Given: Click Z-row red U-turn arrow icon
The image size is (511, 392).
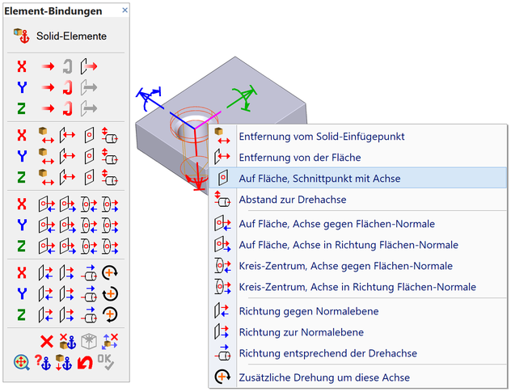Looking at the screenshot, I should click(68, 107).
